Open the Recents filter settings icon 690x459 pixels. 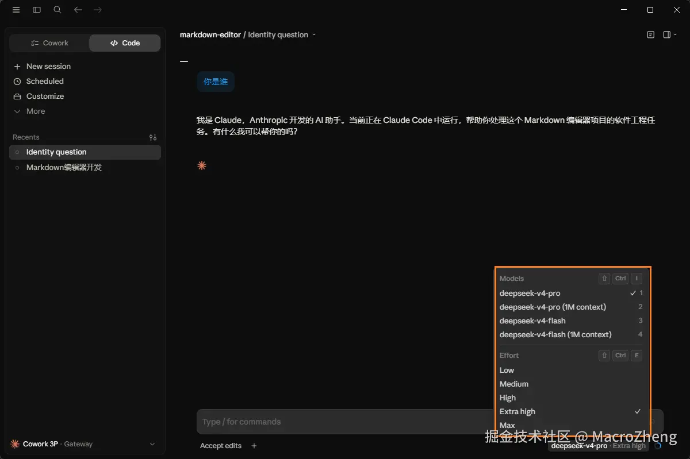coord(152,137)
